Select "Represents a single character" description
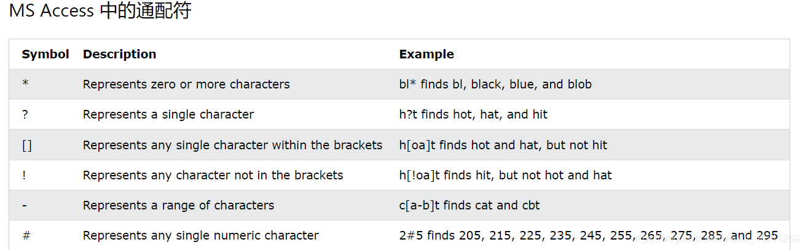The height and width of the screenshot is (250, 805). point(168,114)
